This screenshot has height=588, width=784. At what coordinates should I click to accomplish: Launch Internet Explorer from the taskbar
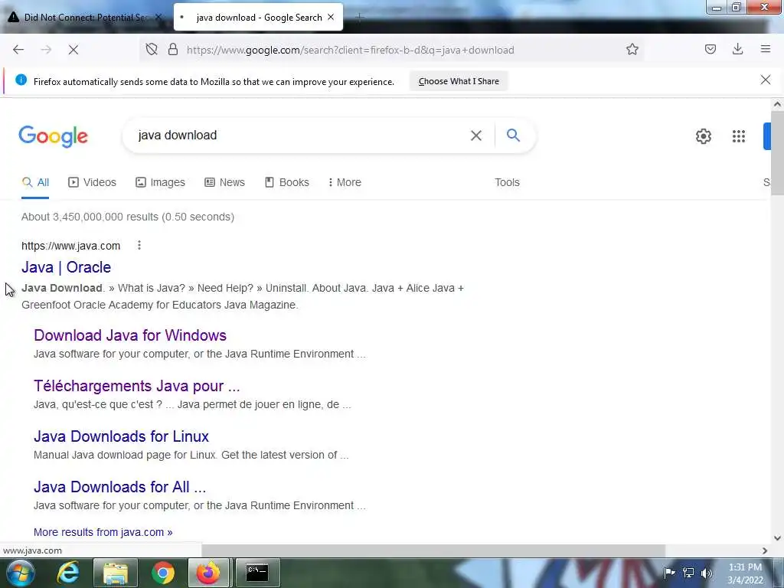(x=68, y=573)
